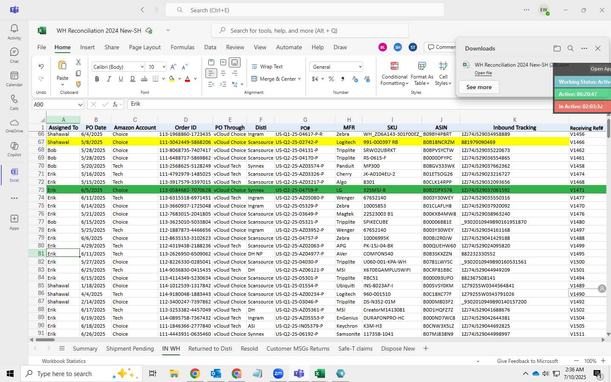
Task: Open the Calibri font name dropdown
Action: click(x=142, y=67)
